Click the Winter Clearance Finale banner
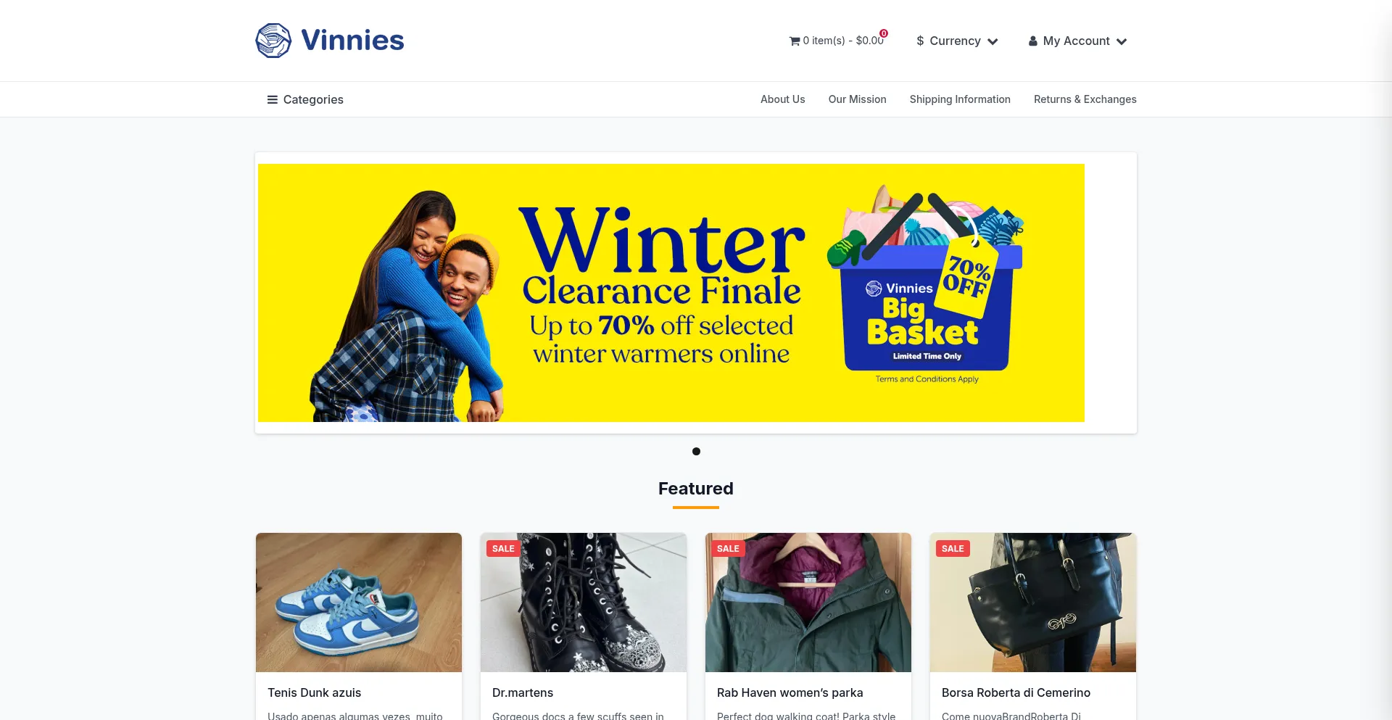Viewport: 1392px width, 720px height. pyautogui.click(x=671, y=293)
